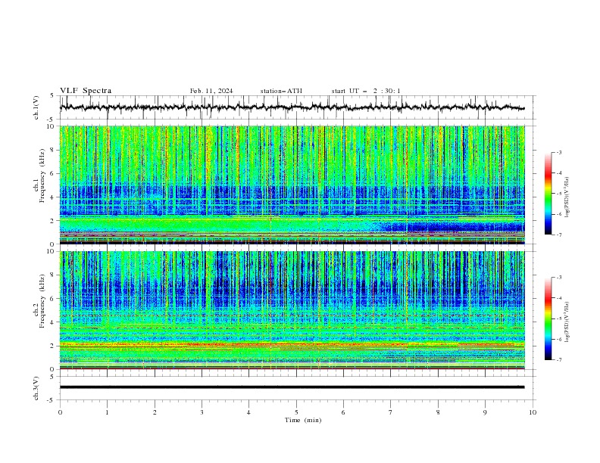Click the ch.2 spectrogram color bar
The height and width of the screenshot is (463, 600).
point(548,319)
